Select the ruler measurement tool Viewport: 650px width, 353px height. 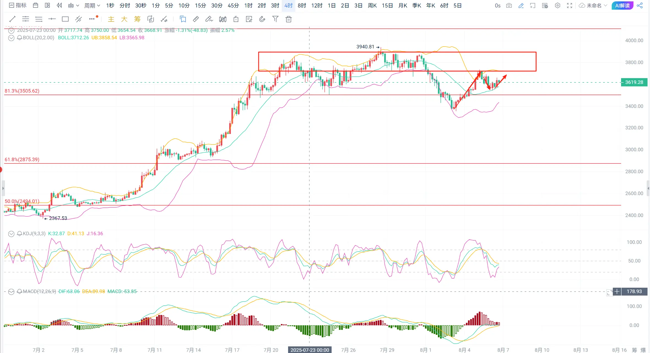(196, 19)
